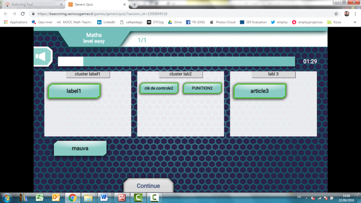Viewport: 361px width, 203px height.
Task: Reload the current page
Action: (x=23, y=14)
